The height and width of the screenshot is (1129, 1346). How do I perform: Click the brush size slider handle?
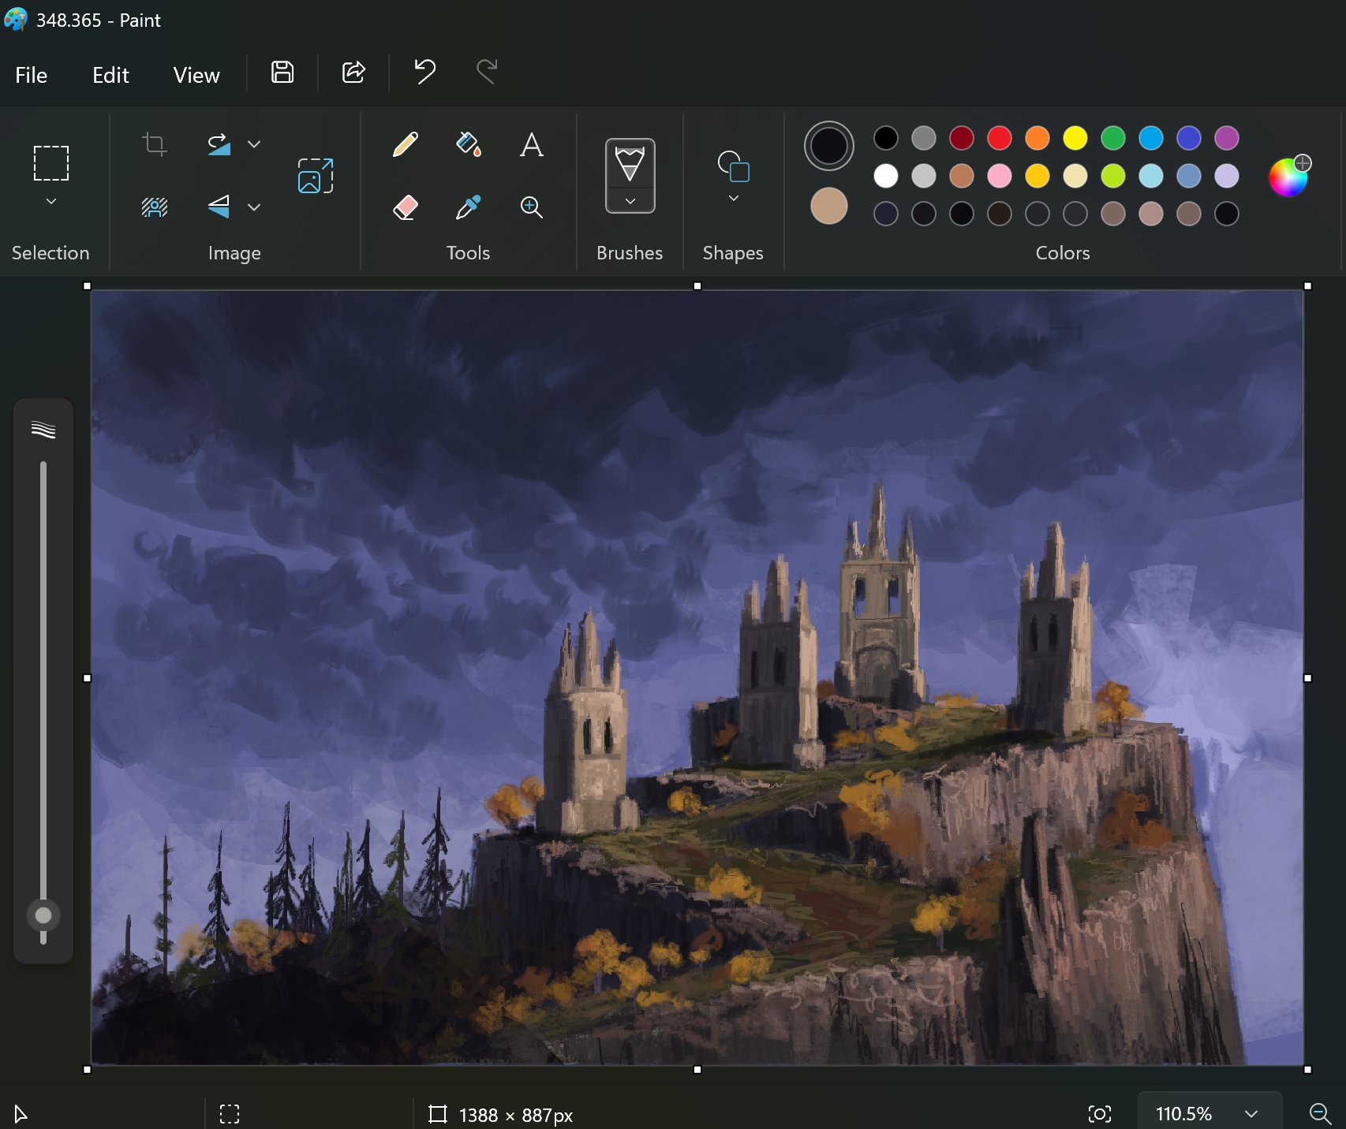coord(43,915)
